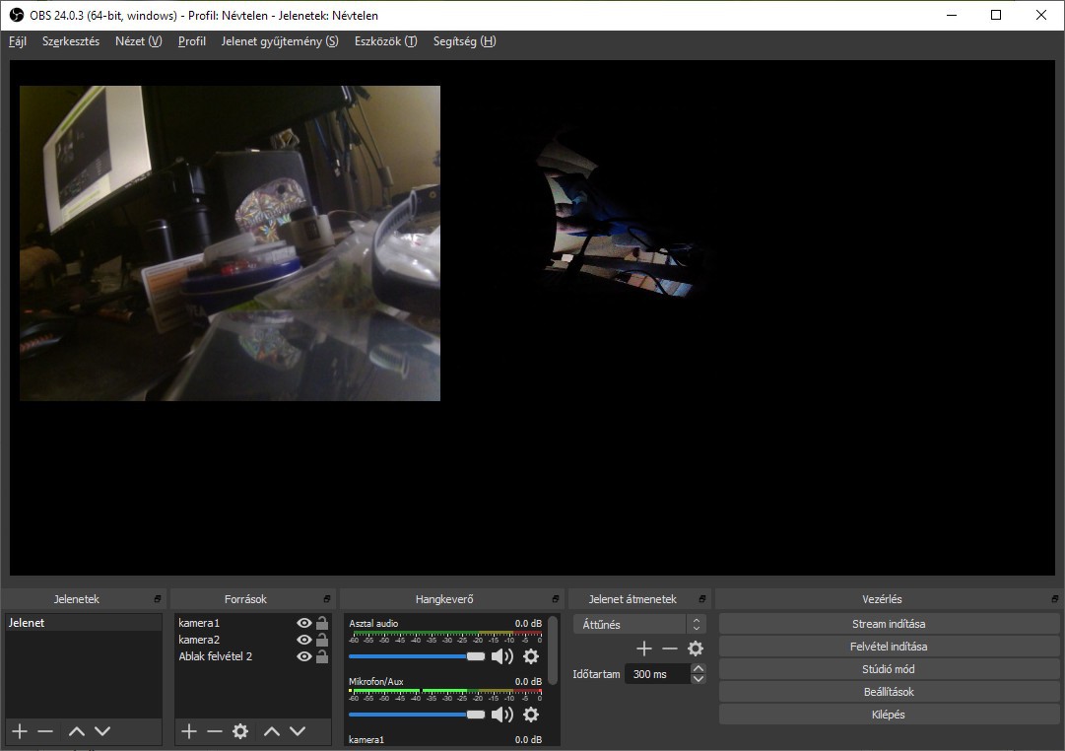Add a new source in Források panel

click(189, 731)
